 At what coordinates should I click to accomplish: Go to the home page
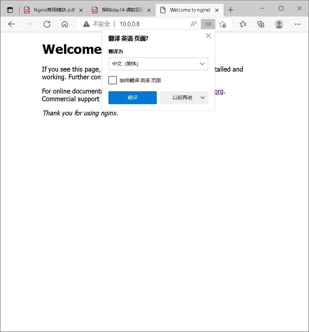[x=65, y=24]
